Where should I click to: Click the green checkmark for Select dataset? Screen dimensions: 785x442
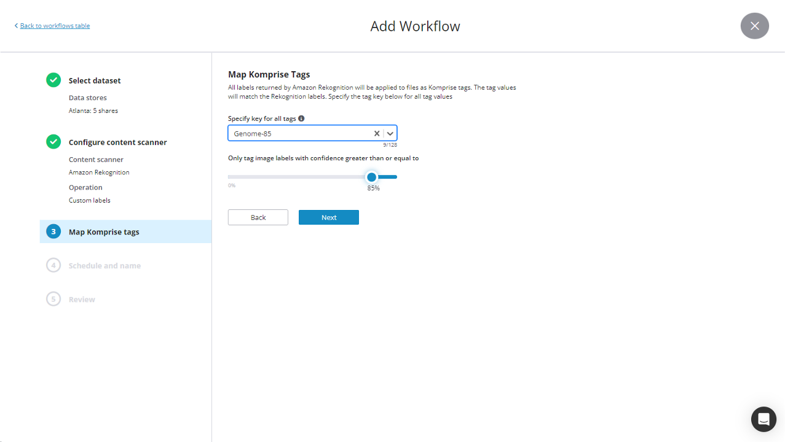coord(53,80)
